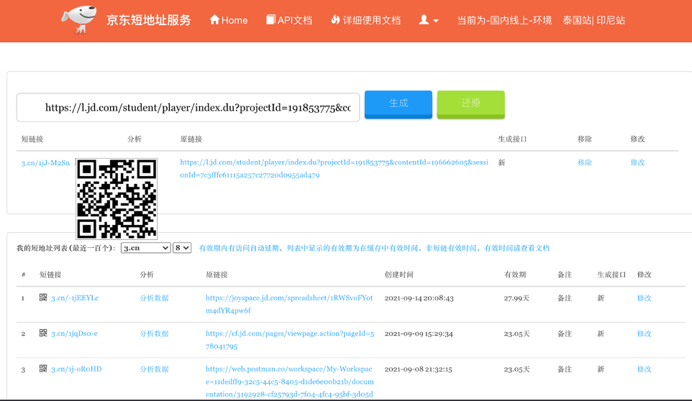This screenshot has width=692, height=401.
Task: Open the user account icon menu
Action: [x=429, y=20]
